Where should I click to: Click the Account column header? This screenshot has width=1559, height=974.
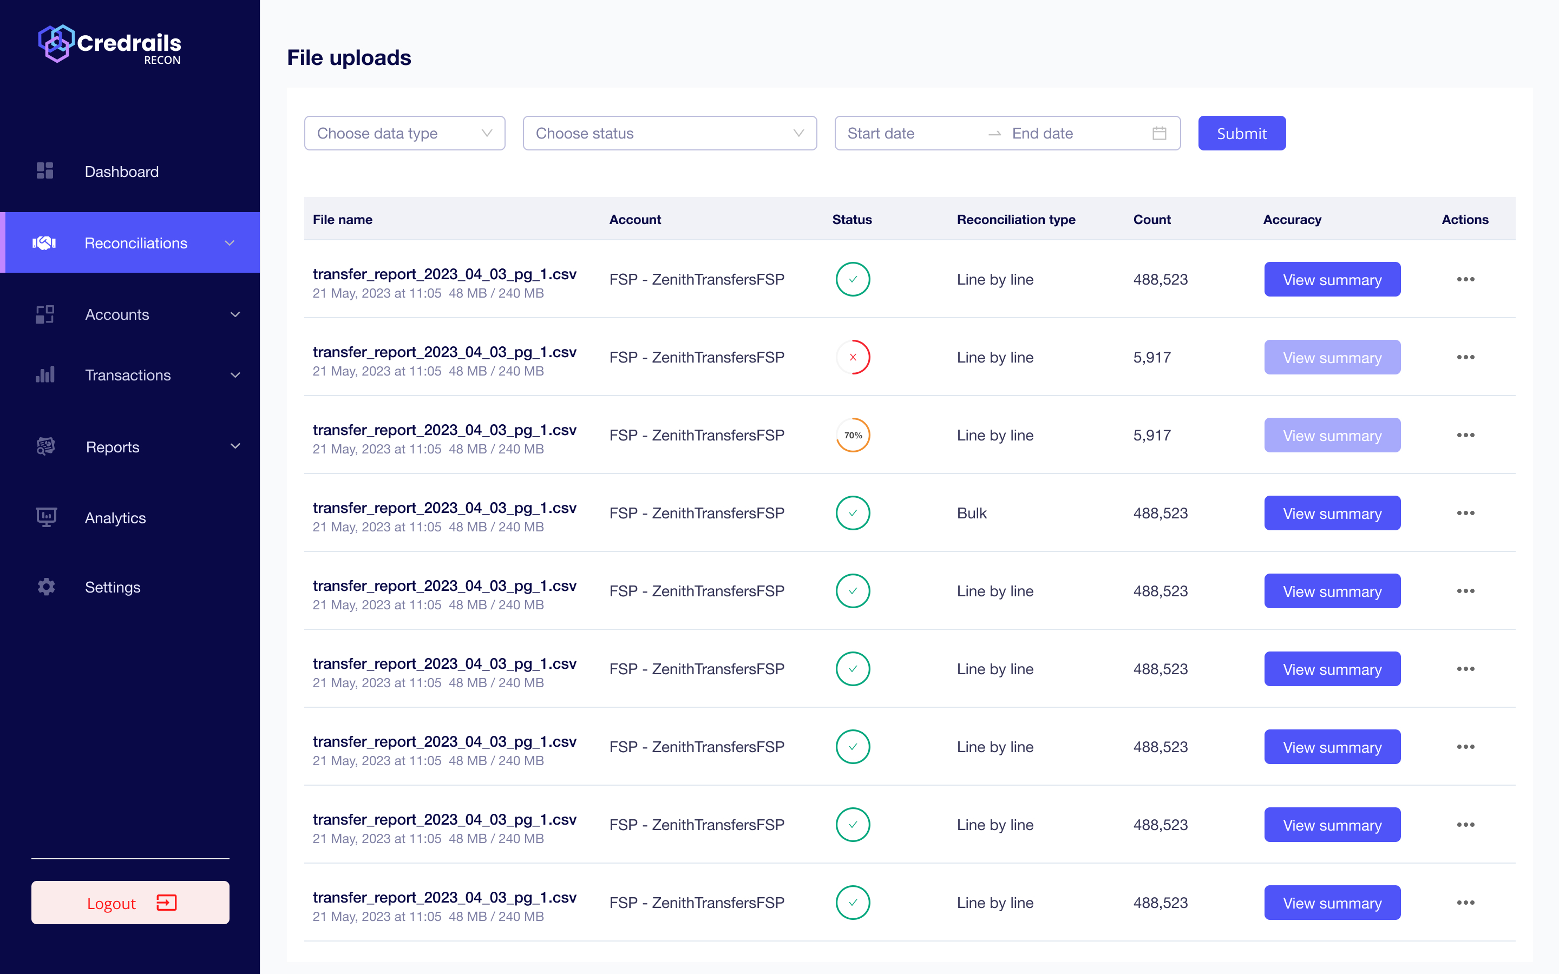click(x=635, y=220)
